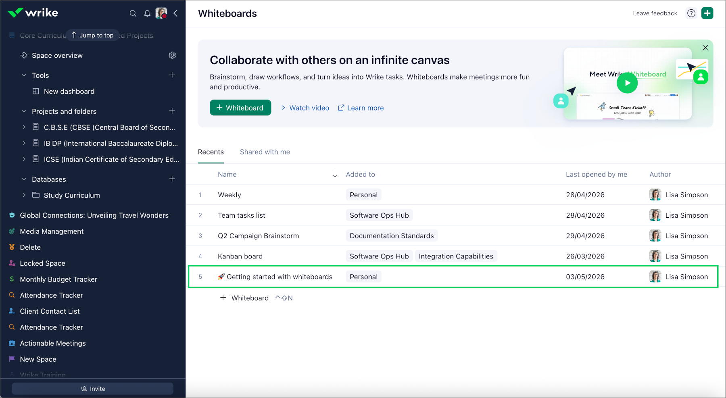Open the search magnifier in sidebar

tap(133, 13)
